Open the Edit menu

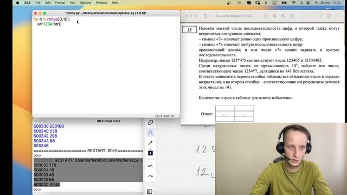click(48, 3)
